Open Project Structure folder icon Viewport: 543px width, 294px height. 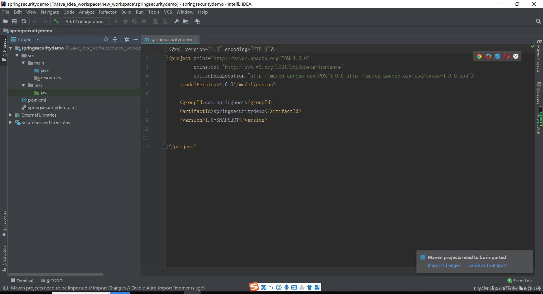coord(186,22)
